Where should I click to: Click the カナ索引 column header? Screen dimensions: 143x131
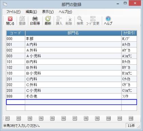pos(129,33)
